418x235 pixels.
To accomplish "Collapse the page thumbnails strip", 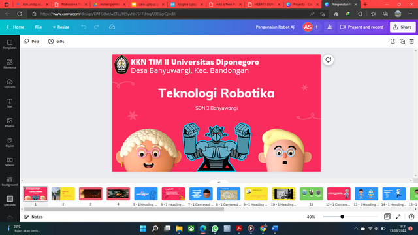I will [x=219, y=182].
